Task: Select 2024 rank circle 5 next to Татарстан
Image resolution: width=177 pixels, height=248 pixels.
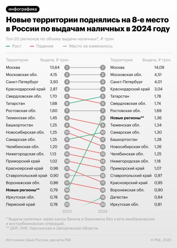Action: tap(103, 96)
